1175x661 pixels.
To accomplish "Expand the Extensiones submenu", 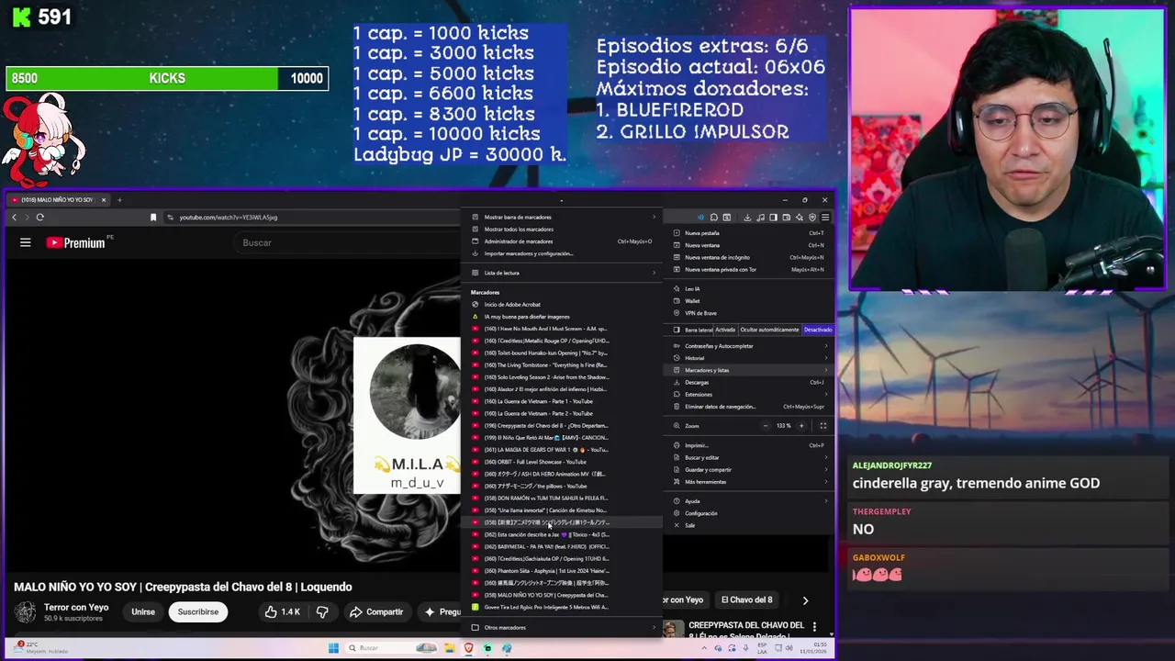I will pyautogui.click(x=749, y=395).
